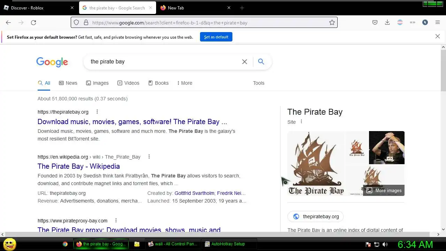Click the Gottfrid Svartholm link

[194, 193]
